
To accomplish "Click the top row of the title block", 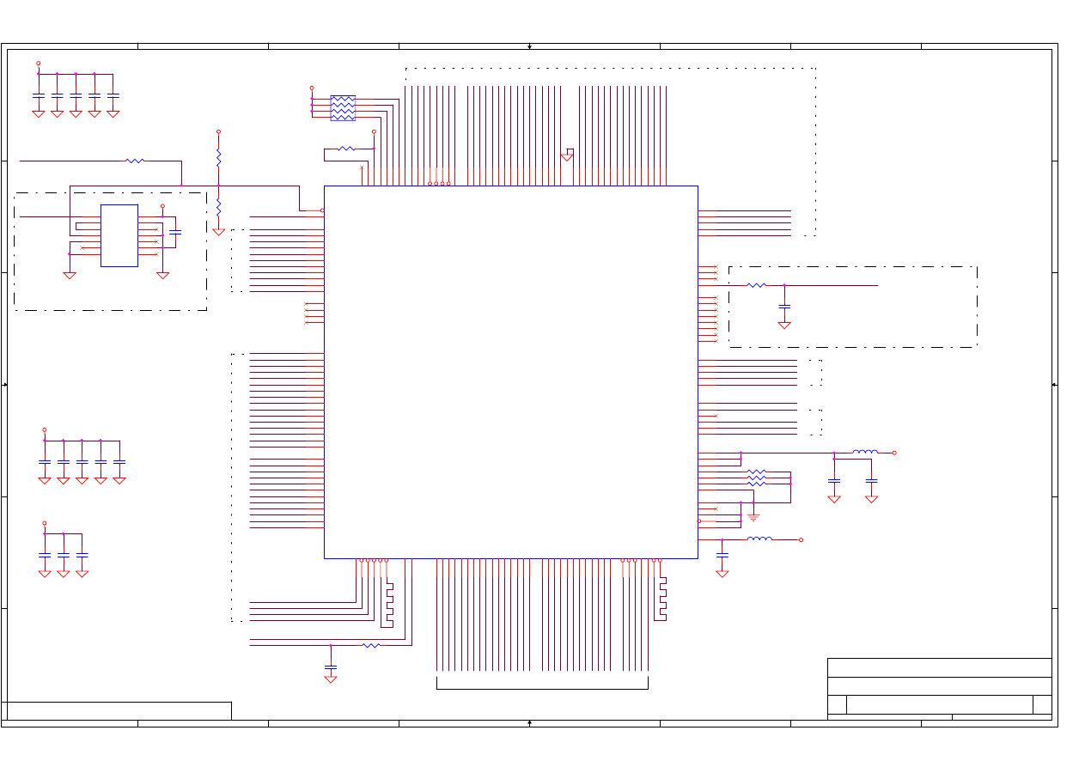I will tap(939, 667).
